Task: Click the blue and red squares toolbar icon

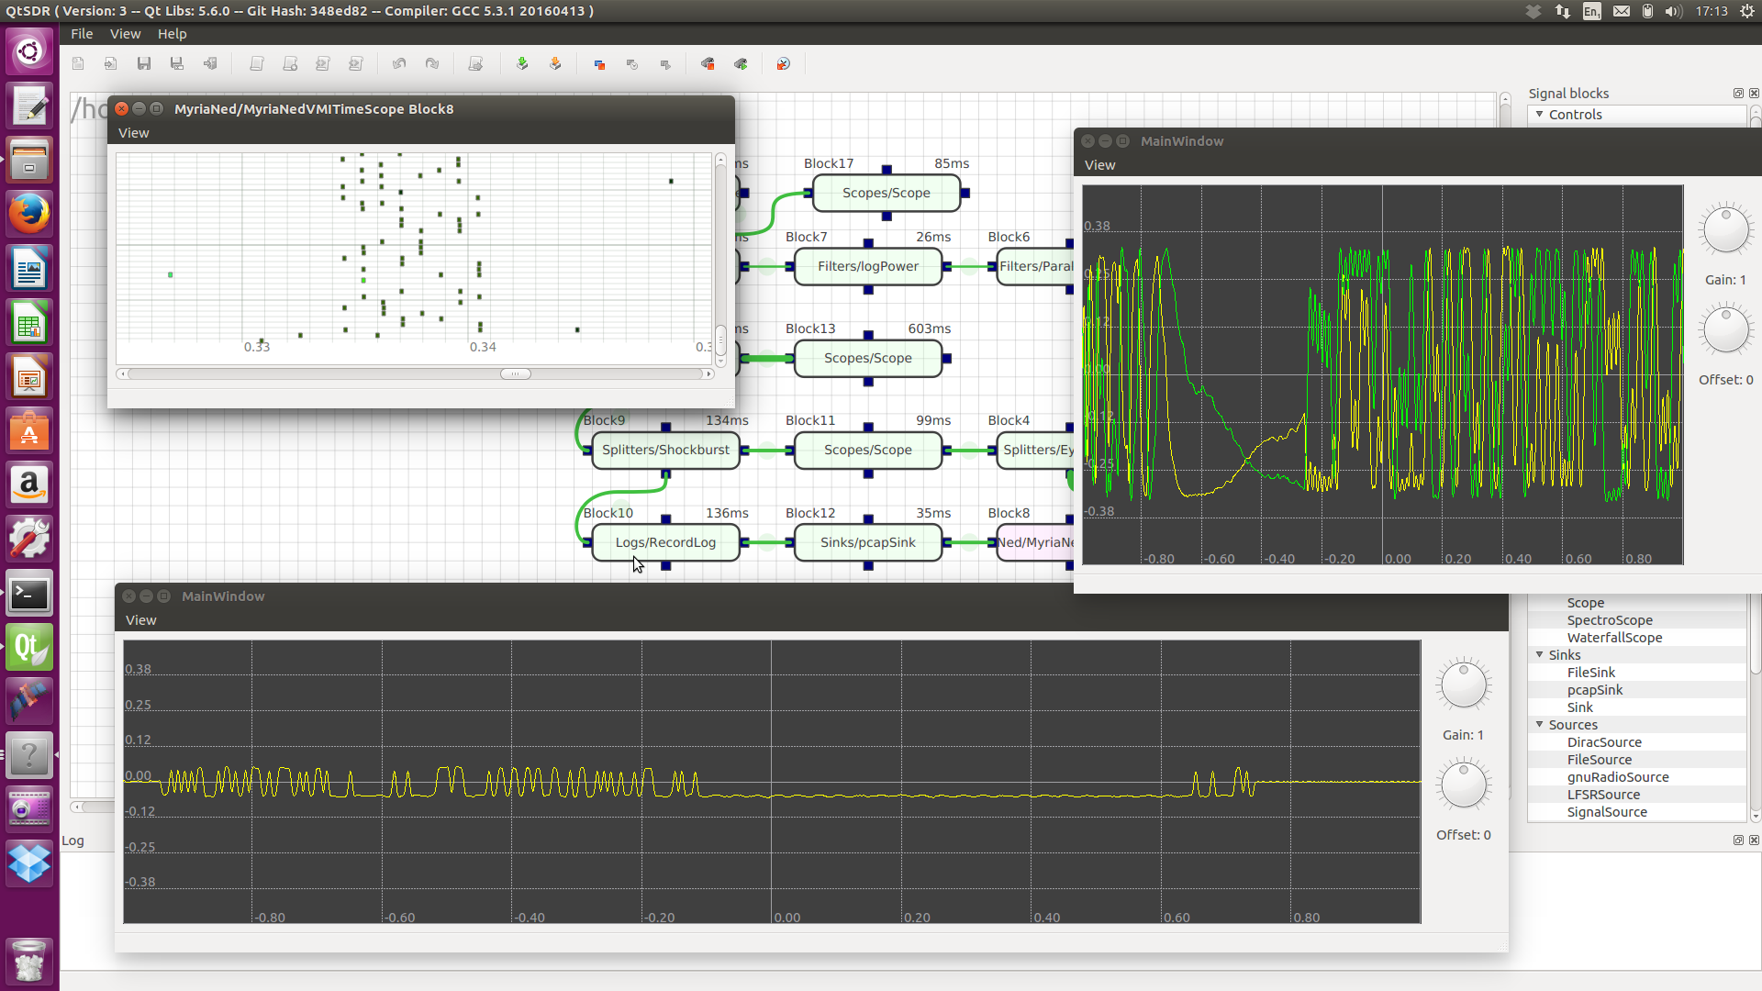Action: tap(599, 64)
